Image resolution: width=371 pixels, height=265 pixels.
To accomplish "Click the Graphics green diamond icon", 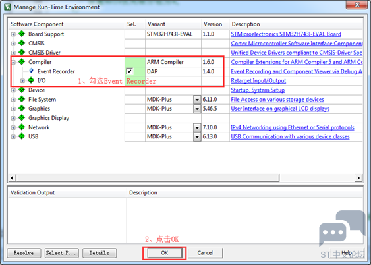I will tap(22, 108).
